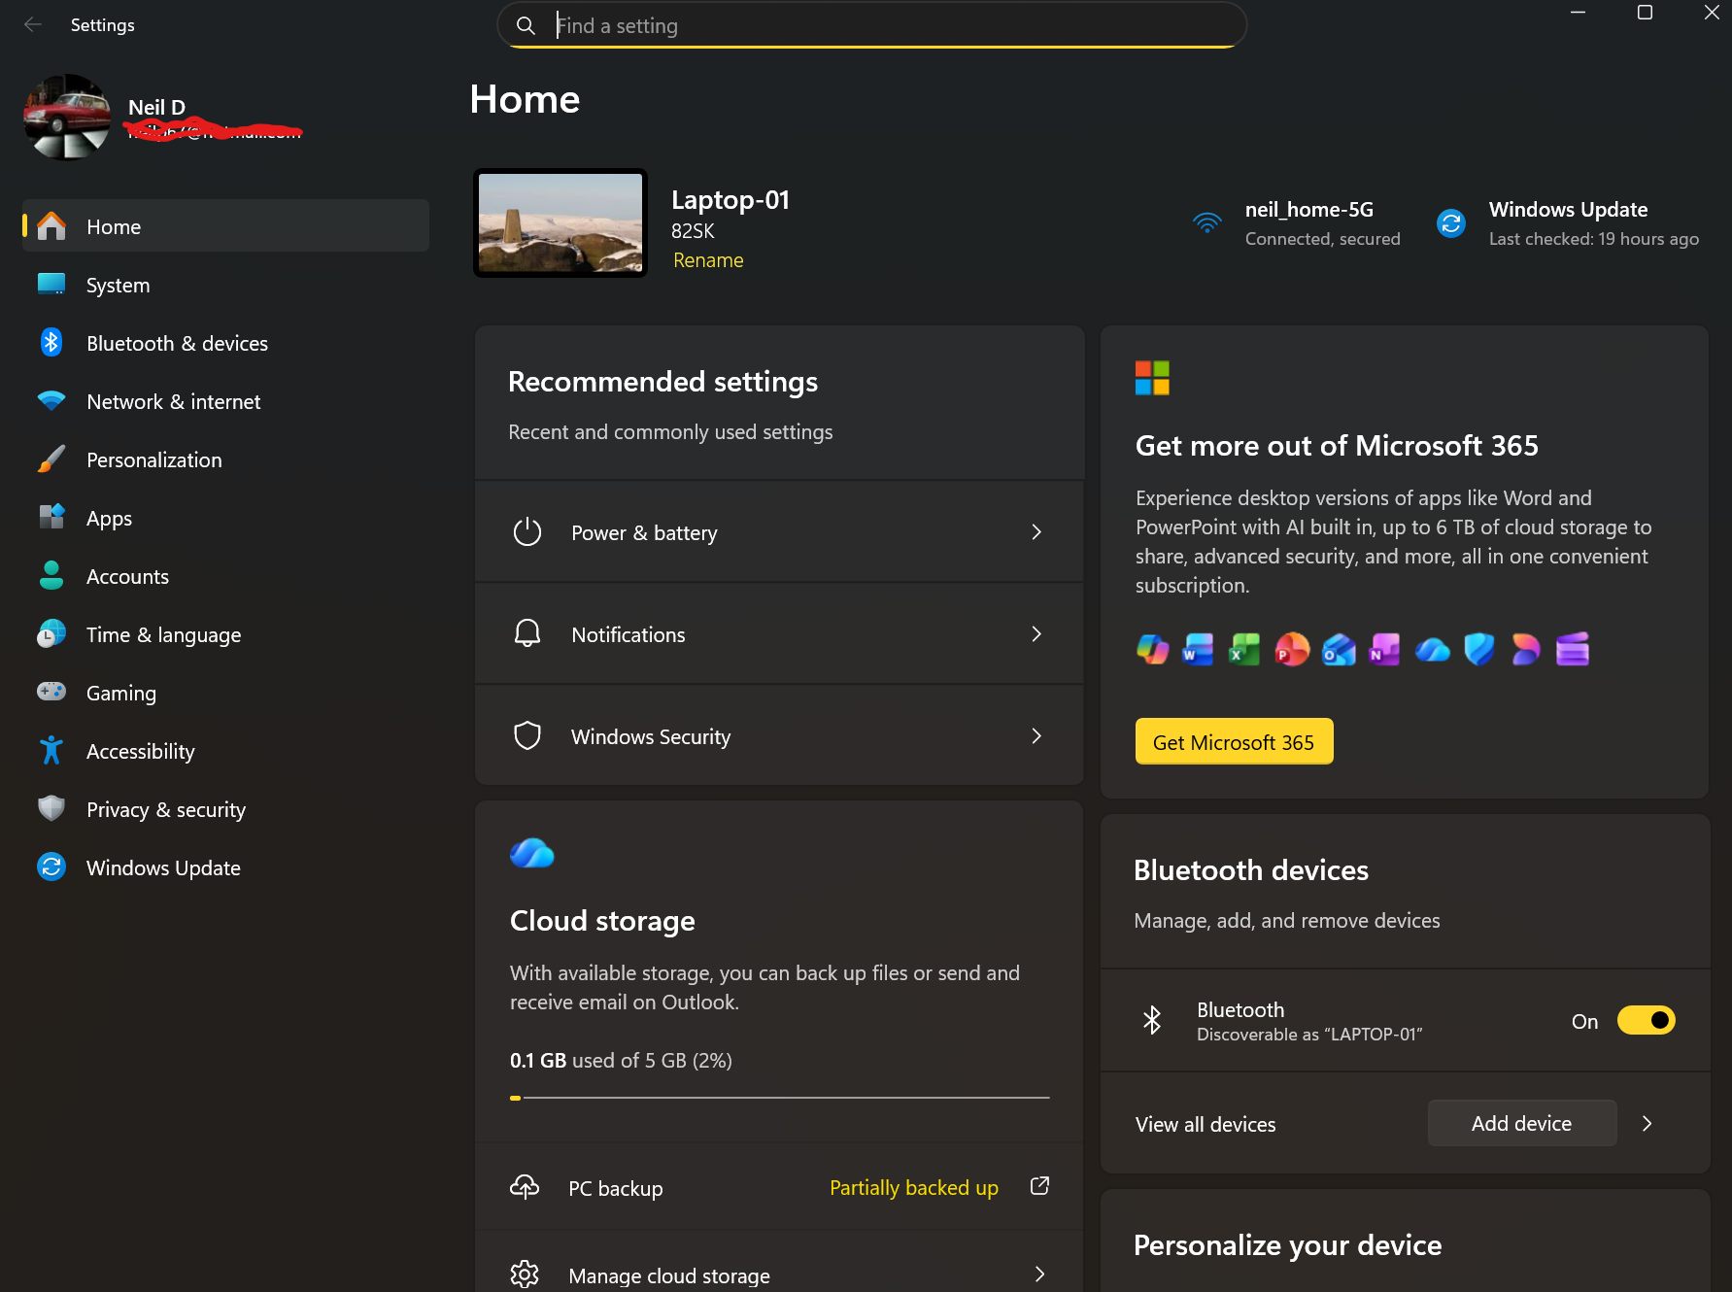1732x1292 pixels.
Task: Open View all devices
Action: tap(1206, 1124)
